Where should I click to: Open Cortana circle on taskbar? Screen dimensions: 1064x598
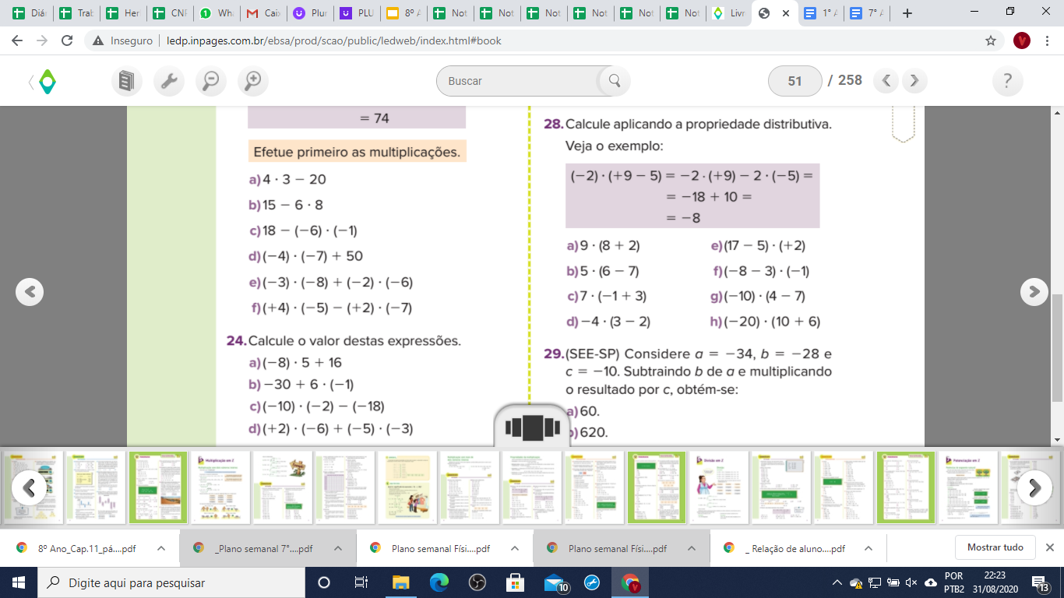click(324, 582)
